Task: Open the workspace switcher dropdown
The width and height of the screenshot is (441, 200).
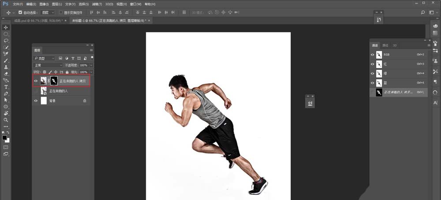Action: click(433, 12)
